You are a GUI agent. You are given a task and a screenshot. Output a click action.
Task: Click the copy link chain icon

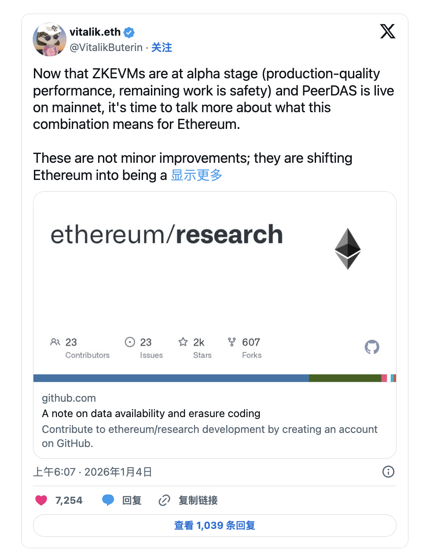(x=164, y=500)
